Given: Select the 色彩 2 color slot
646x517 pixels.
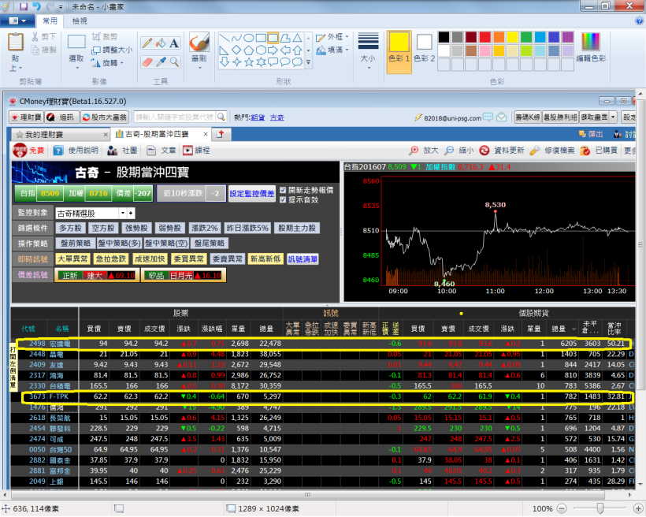Looking at the screenshot, I should [425, 46].
